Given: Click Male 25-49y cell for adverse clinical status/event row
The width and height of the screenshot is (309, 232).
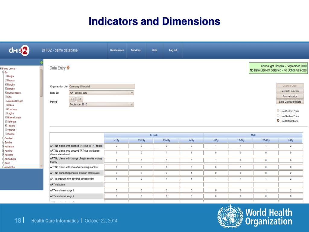Looking at the screenshot, I should 266,153.
